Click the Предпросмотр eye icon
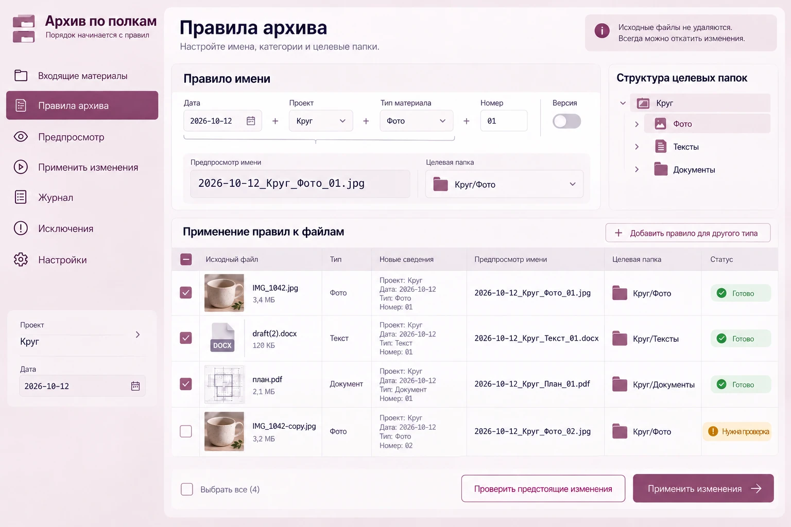This screenshot has width=791, height=527. [21, 136]
